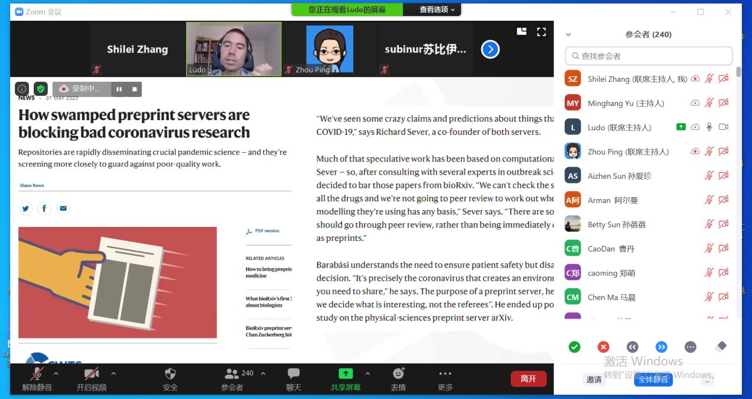Expand audio options arrow beside 解除静音
Viewport: 752px width, 399px height.
(56, 374)
